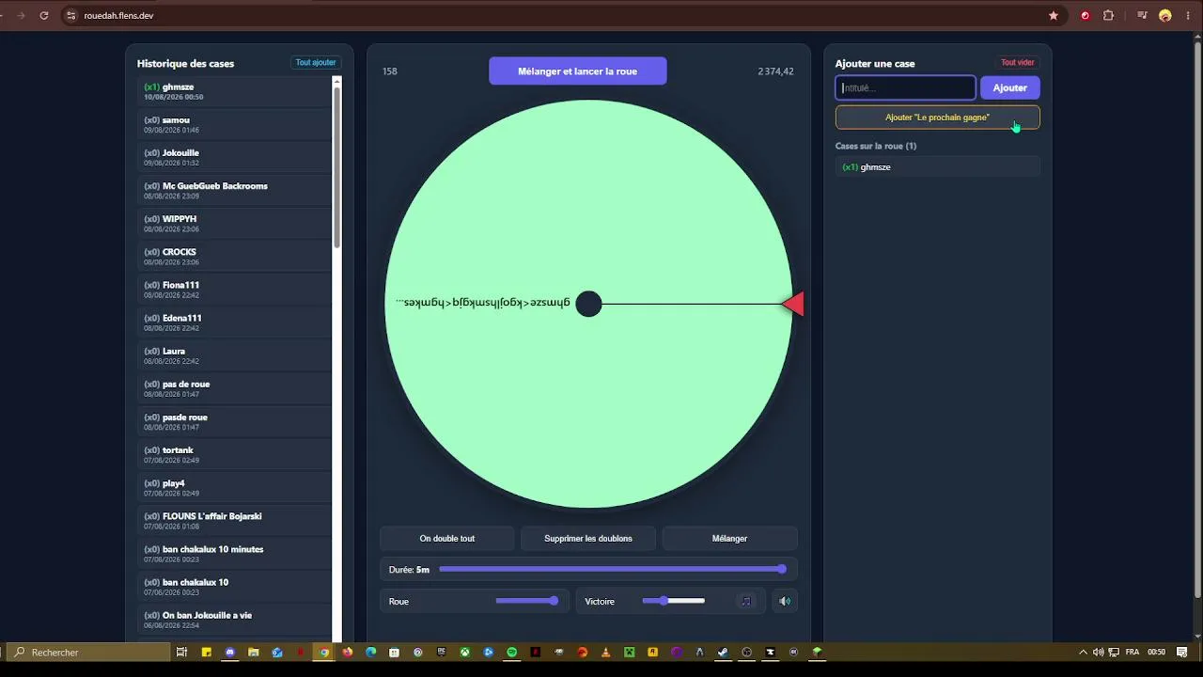Image resolution: width=1203 pixels, height=677 pixels.
Task: Adjust the Roue volume slider
Action: click(x=527, y=601)
